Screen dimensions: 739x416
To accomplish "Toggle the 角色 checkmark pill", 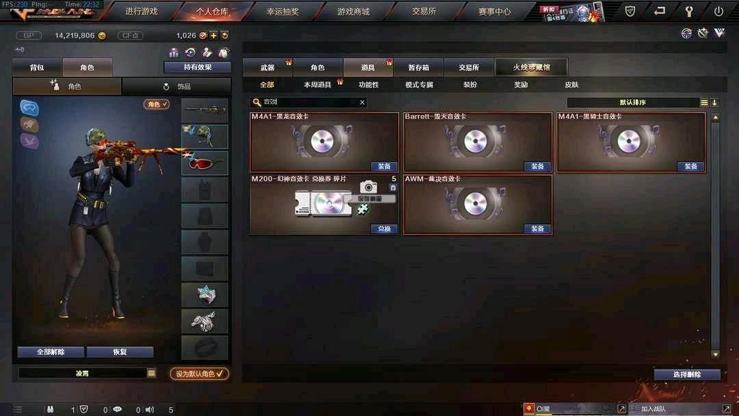I will (157, 104).
